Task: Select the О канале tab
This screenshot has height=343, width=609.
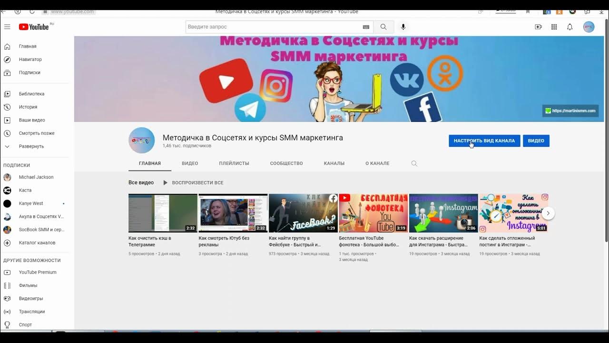Action: [x=377, y=163]
